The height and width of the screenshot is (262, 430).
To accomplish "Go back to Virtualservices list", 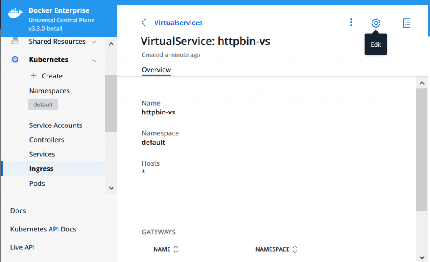I will tap(178, 23).
